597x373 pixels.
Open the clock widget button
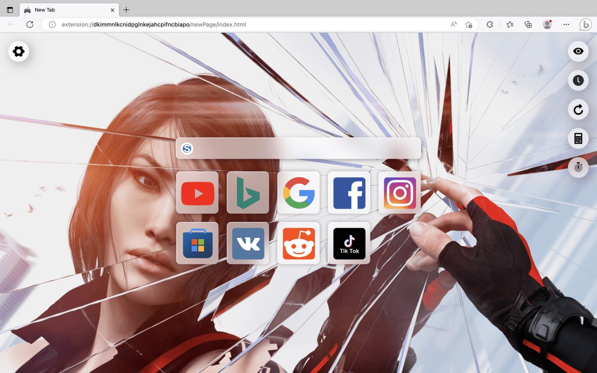(x=578, y=81)
